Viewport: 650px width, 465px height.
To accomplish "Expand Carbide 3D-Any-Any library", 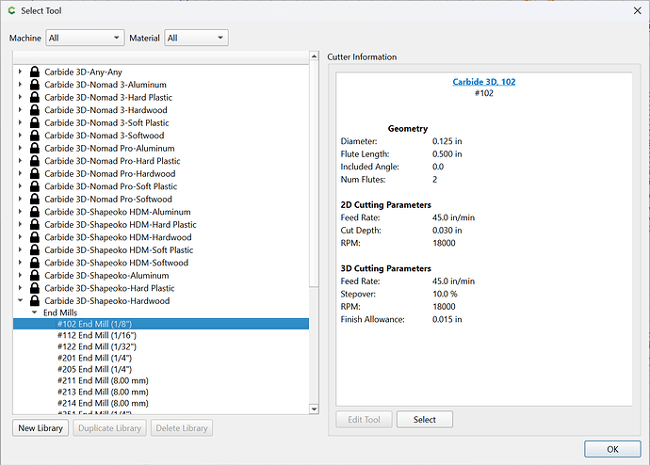I will pos(20,72).
